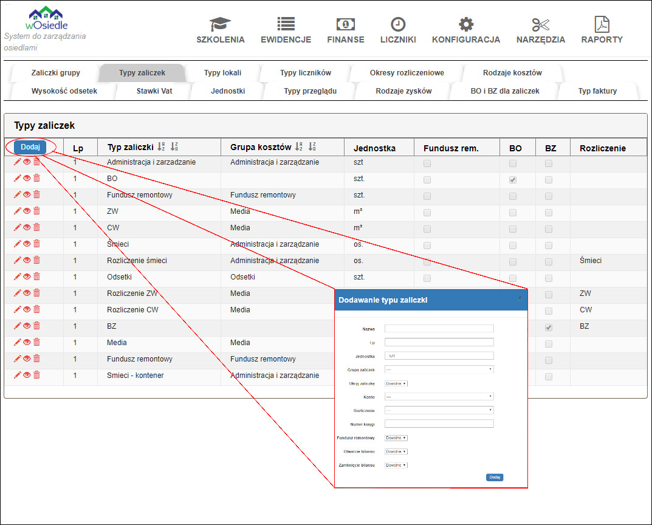This screenshot has height=525, width=652.
Task: Open the EWIDENCJE list icon
Action: (286, 24)
